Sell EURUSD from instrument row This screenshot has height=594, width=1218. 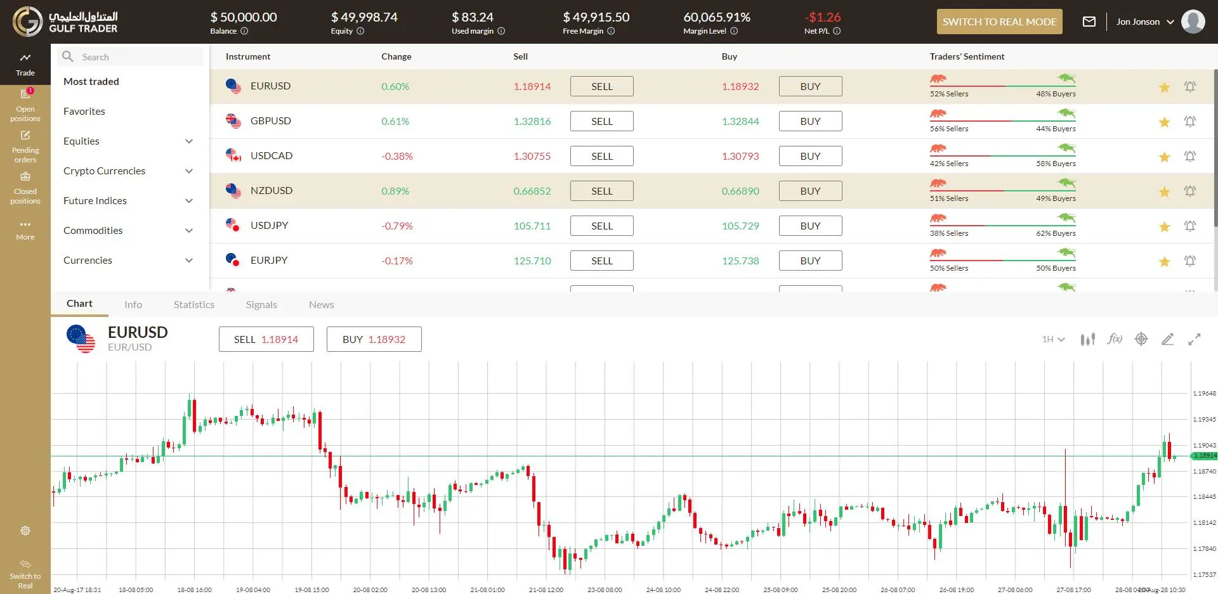pyautogui.click(x=602, y=86)
